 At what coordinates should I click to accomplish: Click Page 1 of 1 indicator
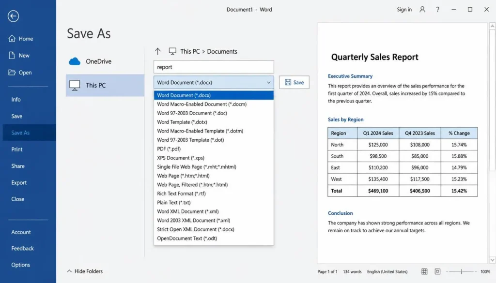coord(327,271)
